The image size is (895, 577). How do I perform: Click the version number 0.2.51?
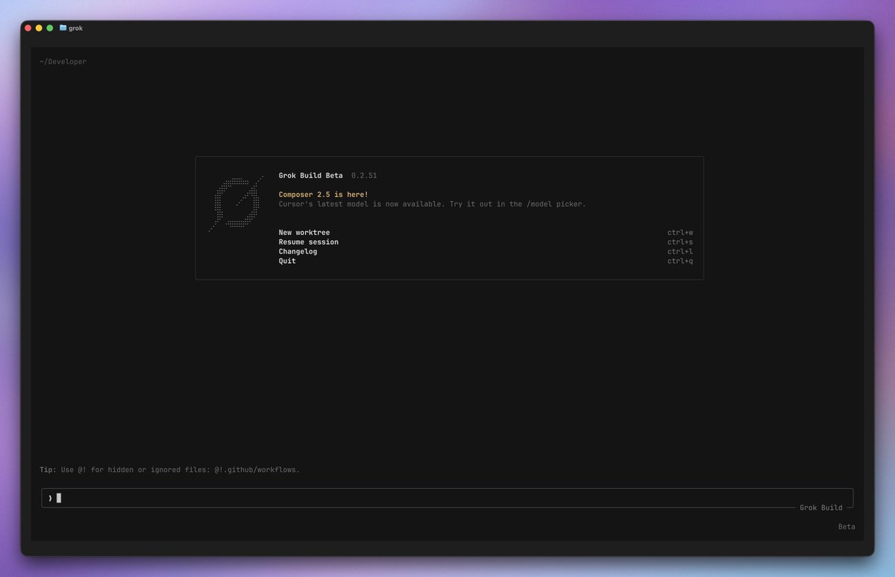[364, 176]
